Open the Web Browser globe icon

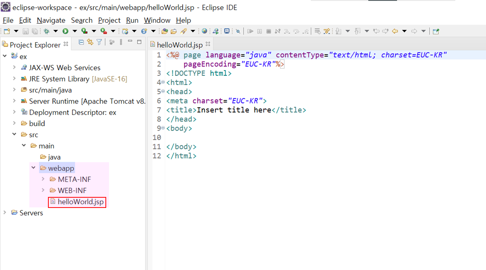(204, 31)
